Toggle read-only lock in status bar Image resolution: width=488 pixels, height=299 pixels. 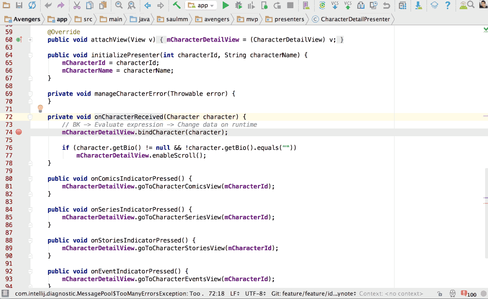tap(440, 293)
